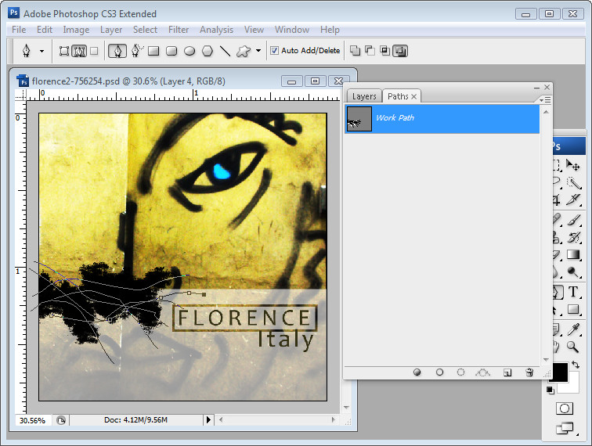Select the Zoom tool
The height and width of the screenshot is (446, 592).
573,347
